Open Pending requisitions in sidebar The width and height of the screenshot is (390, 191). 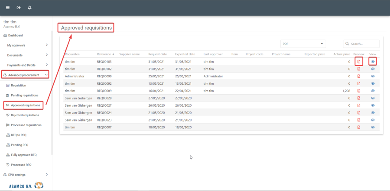24,95
